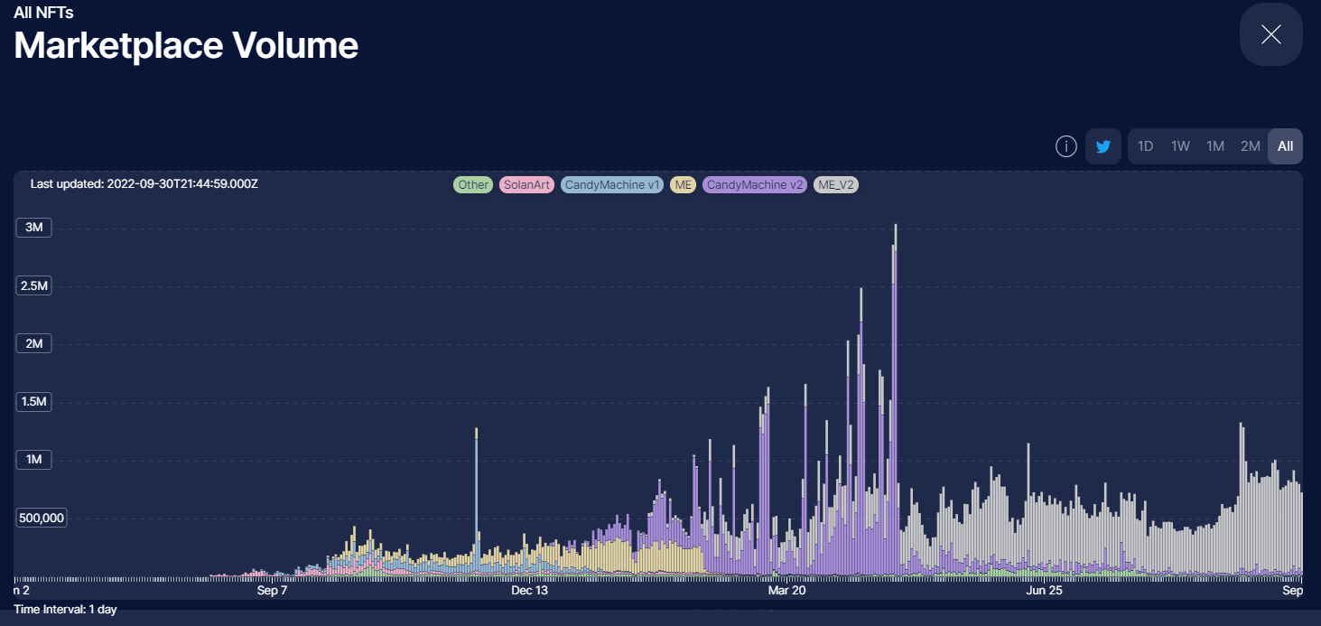Hide the SolanArt legend series
Viewport: 1321px width, 626px height.
click(527, 185)
